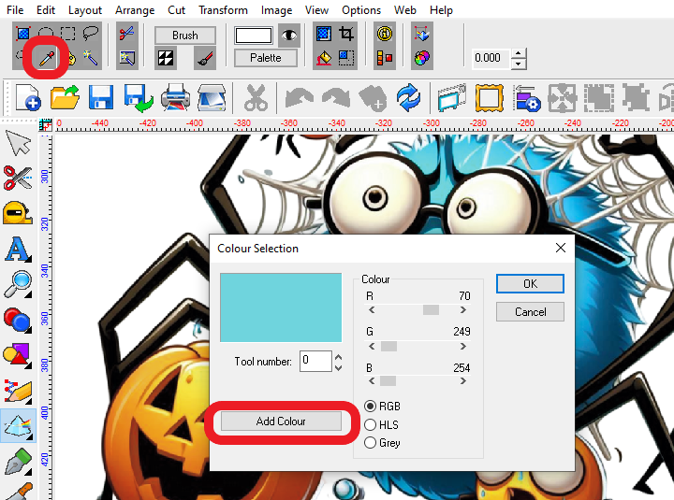Click the ruler origin corner icon
The width and height of the screenshot is (674, 500).
click(46, 124)
